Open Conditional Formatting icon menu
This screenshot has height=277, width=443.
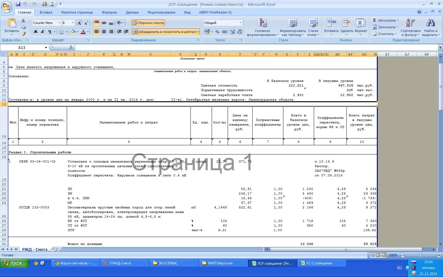point(262,23)
